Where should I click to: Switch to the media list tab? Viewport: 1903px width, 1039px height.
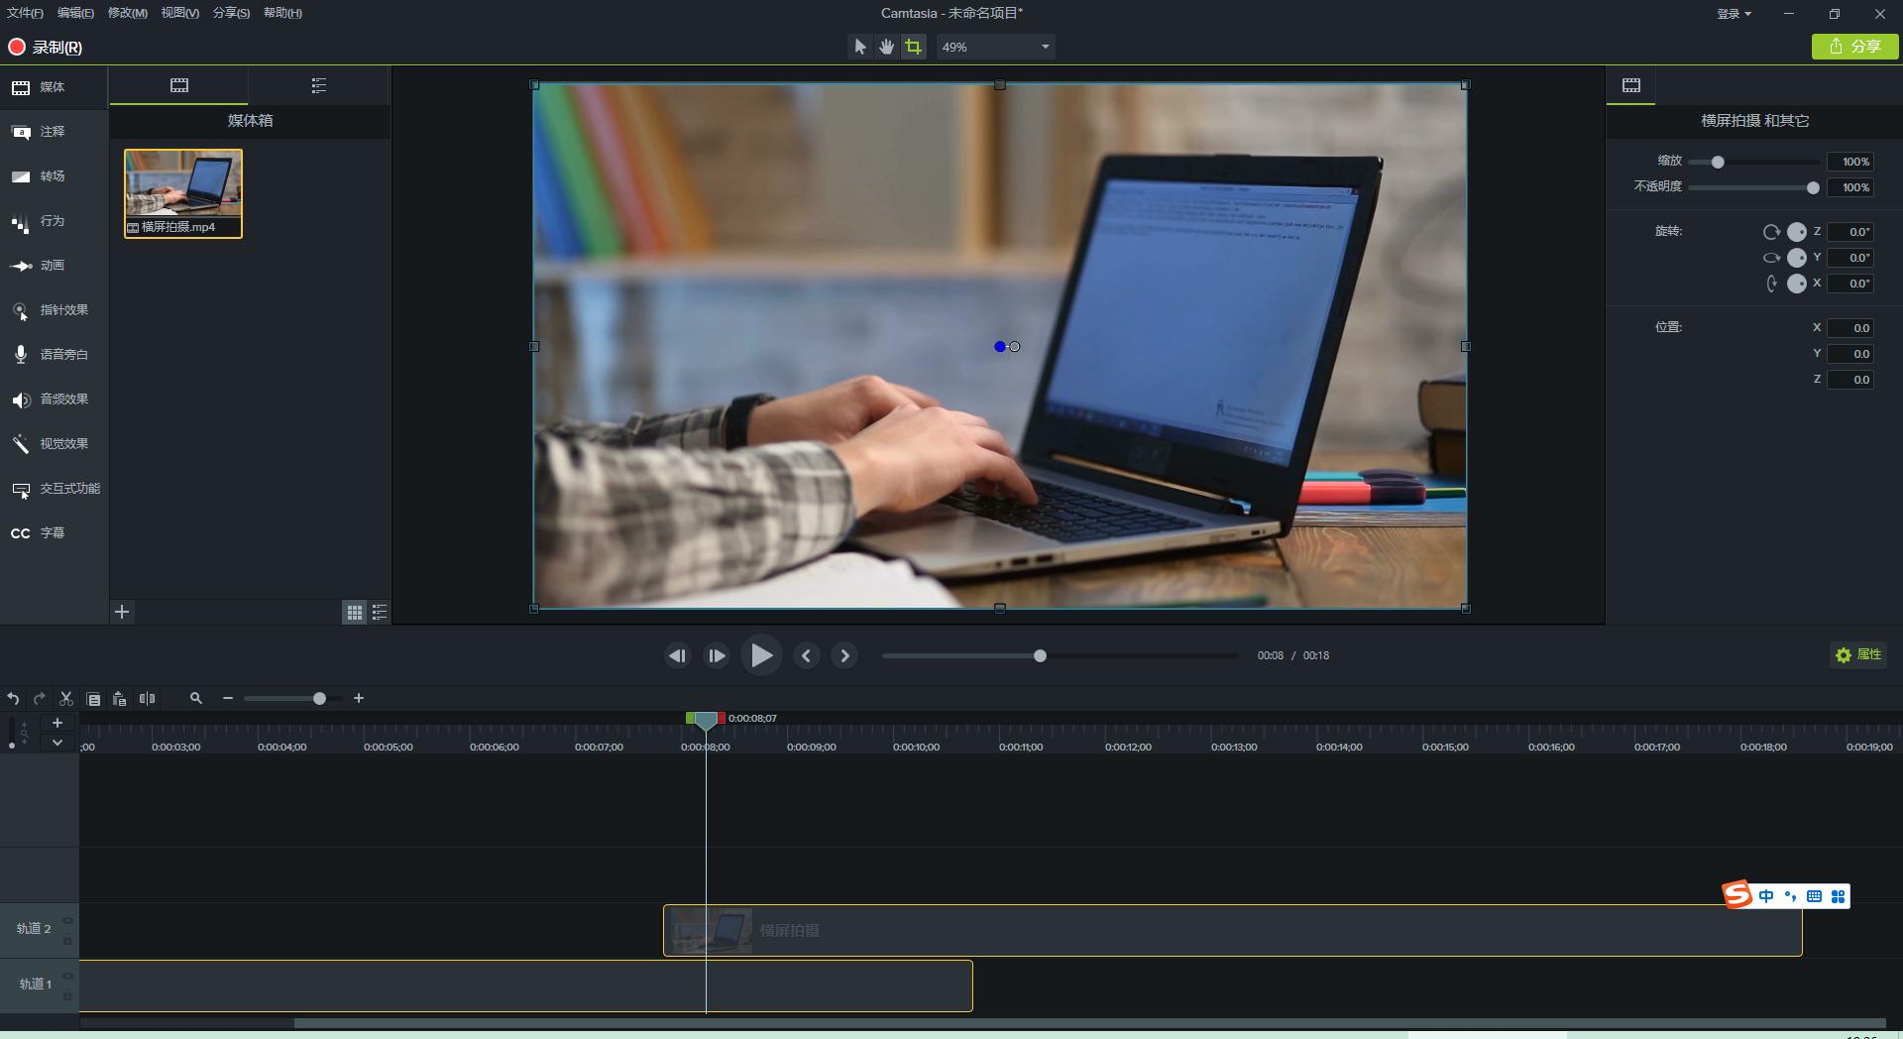click(x=318, y=86)
